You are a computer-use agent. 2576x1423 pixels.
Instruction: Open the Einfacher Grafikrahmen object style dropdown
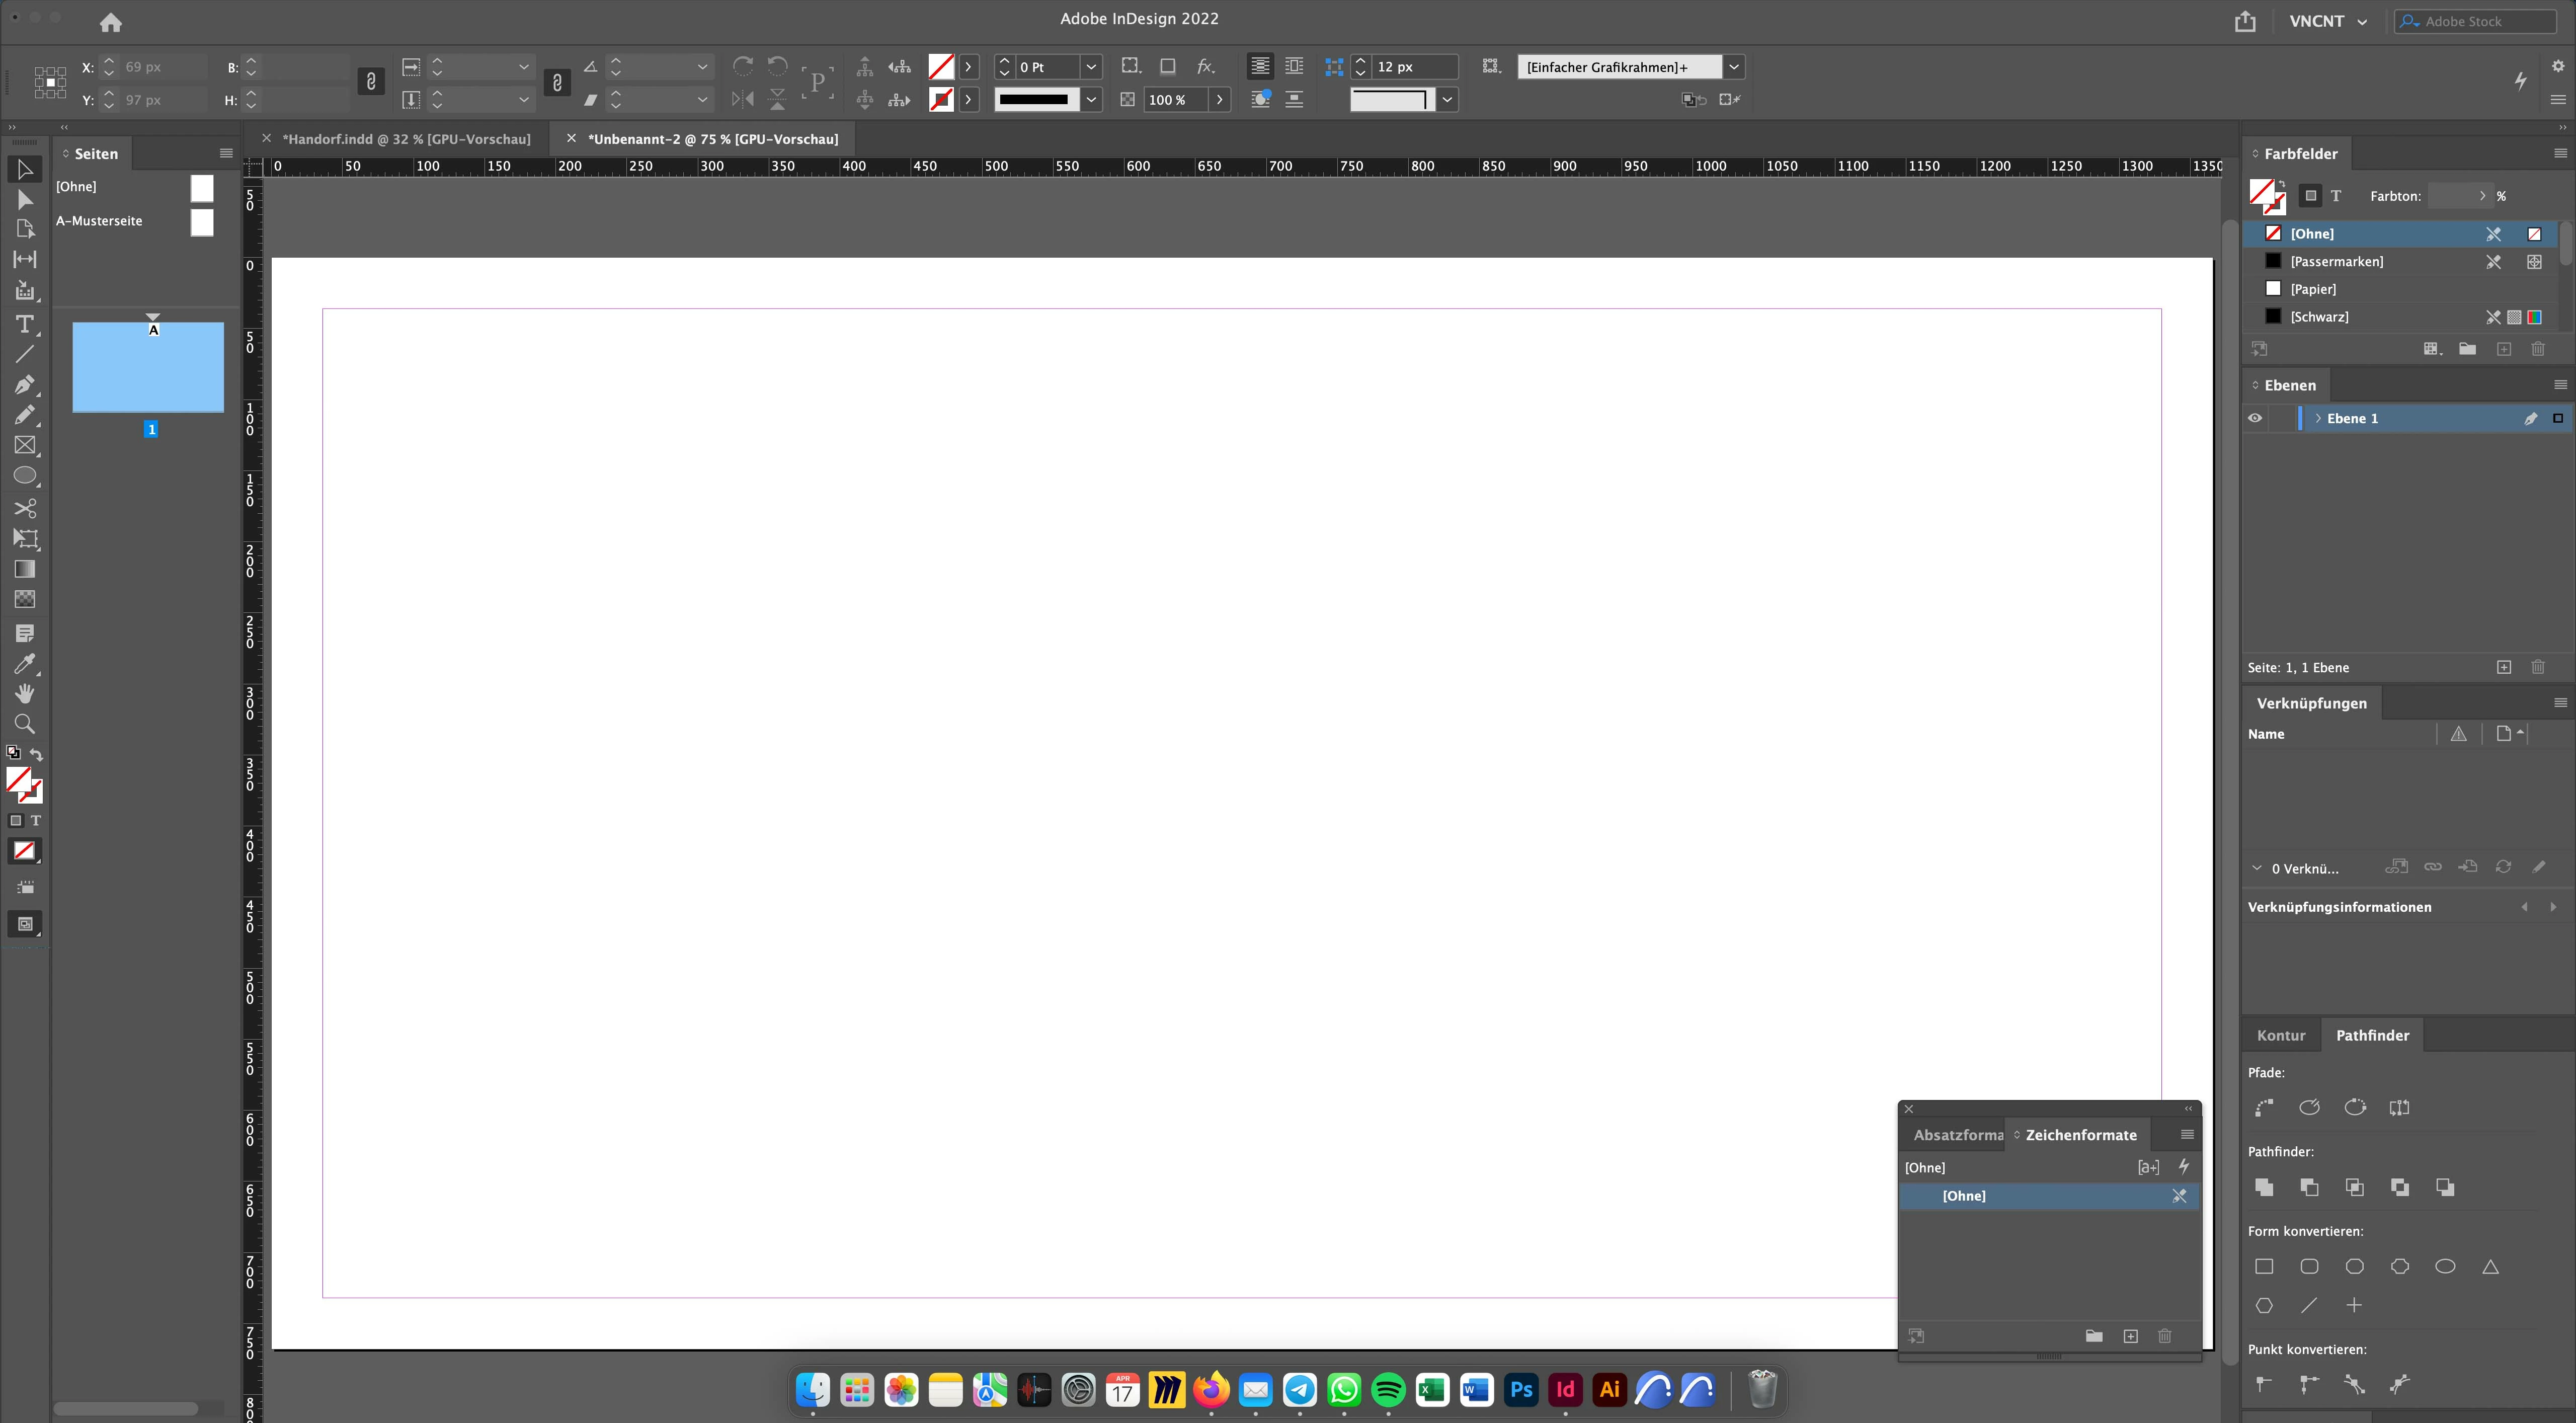click(x=1734, y=67)
